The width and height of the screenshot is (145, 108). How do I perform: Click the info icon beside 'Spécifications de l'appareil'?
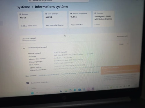24,48
